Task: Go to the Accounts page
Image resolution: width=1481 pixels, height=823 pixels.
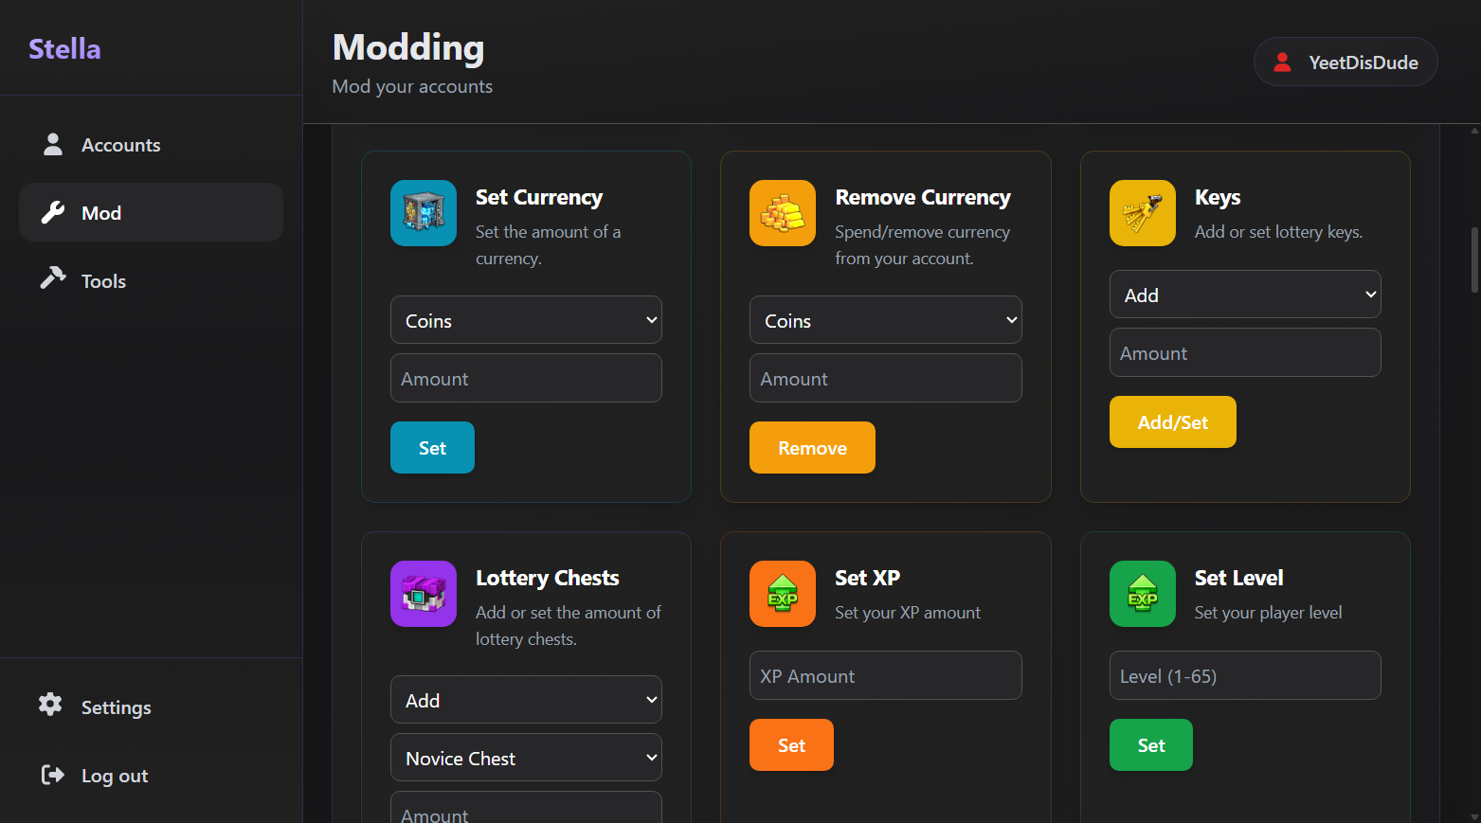Action: 120,145
